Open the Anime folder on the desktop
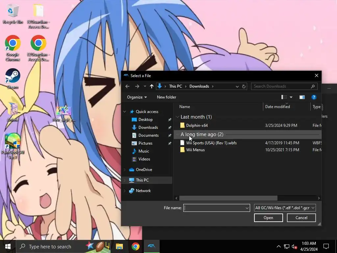 coord(13,112)
